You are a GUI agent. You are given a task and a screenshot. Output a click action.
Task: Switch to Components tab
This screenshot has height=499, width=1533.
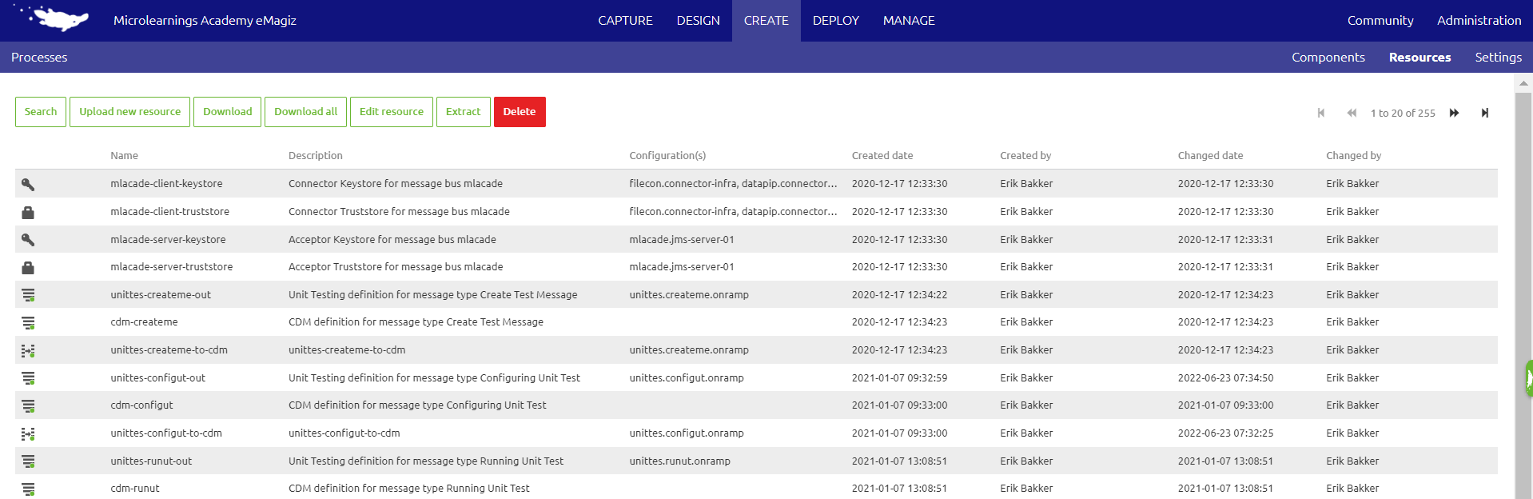1328,58
